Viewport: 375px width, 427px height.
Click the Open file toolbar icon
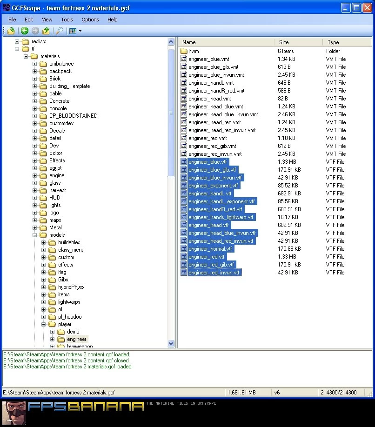pos(11,31)
